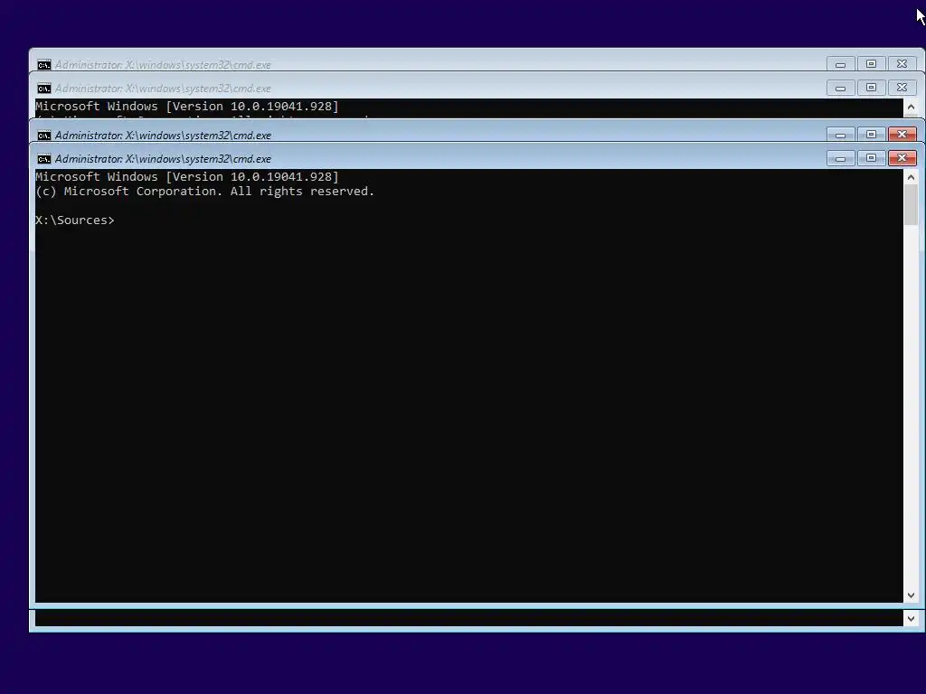Minimize the cmd window directly behind the front one
The image size is (926, 694).
[840, 135]
